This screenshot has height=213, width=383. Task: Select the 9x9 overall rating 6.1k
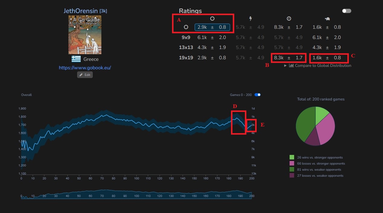pyautogui.click(x=202, y=38)
